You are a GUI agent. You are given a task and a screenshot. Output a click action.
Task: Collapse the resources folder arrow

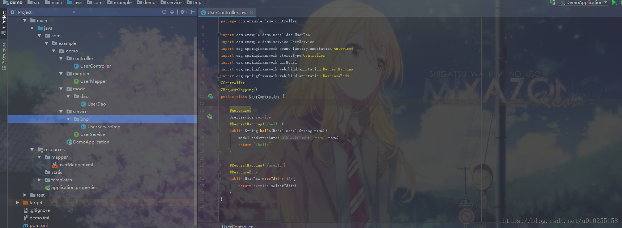32,150
